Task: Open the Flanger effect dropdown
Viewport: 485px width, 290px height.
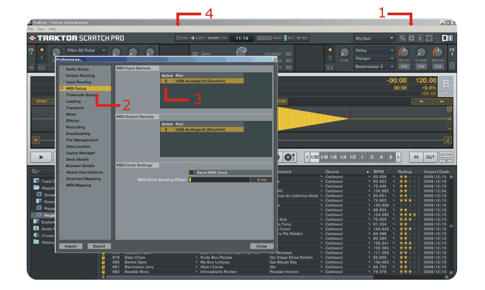Action: pos(374,59)
